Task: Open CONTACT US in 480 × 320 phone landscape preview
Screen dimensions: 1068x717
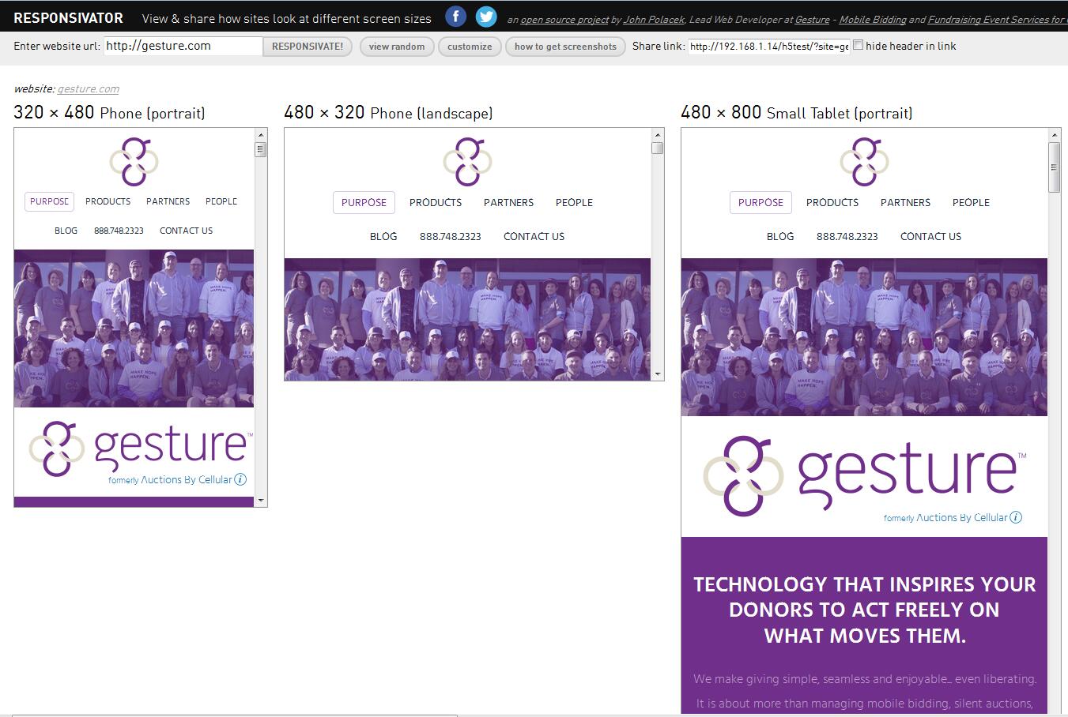Action: point(534,236)
